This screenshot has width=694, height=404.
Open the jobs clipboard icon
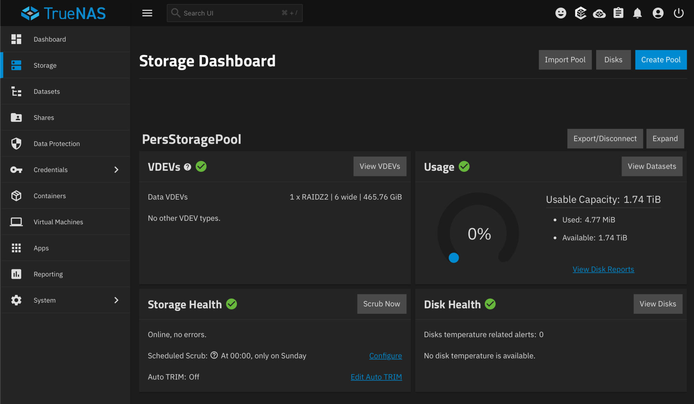point(618,13)
